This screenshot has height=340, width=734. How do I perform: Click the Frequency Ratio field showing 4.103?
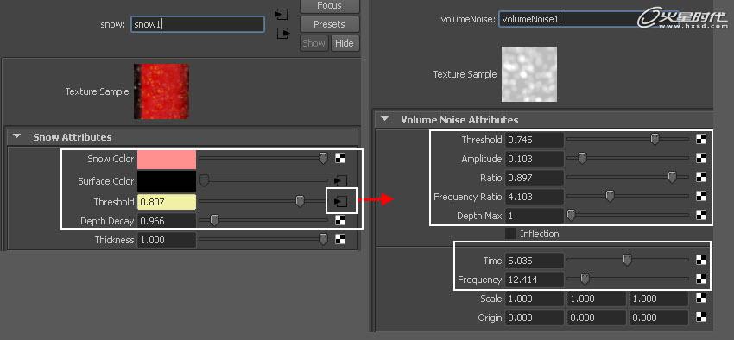point(535,197)
